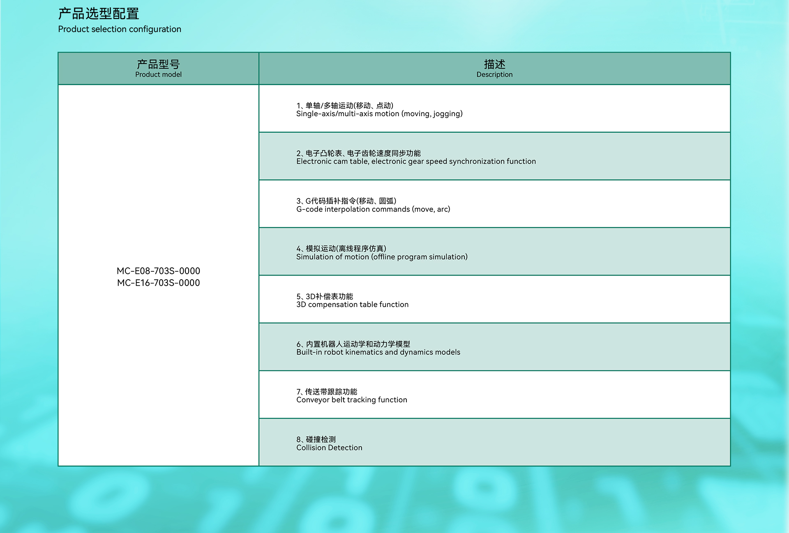
Task: Click 'Conveyor belt tracking function' text
Action: point(351,400)
